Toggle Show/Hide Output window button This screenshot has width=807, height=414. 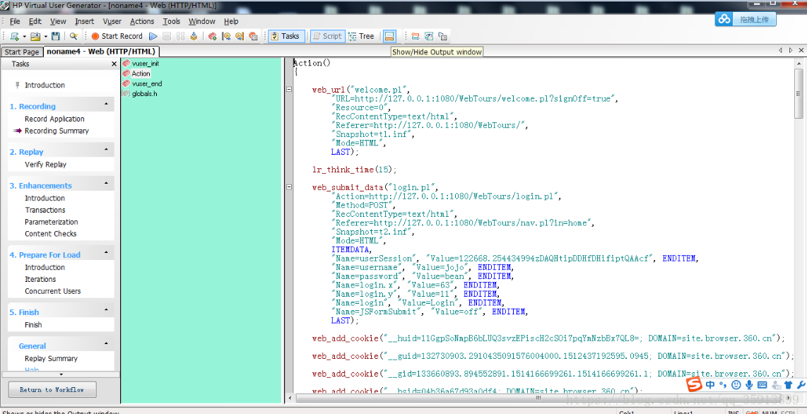[x=389, y=36]
